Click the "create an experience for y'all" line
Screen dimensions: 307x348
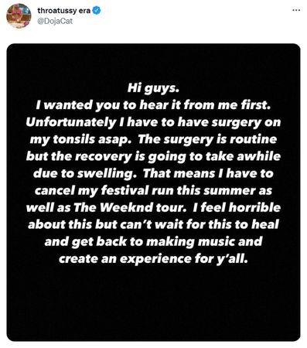click(153, 258)
